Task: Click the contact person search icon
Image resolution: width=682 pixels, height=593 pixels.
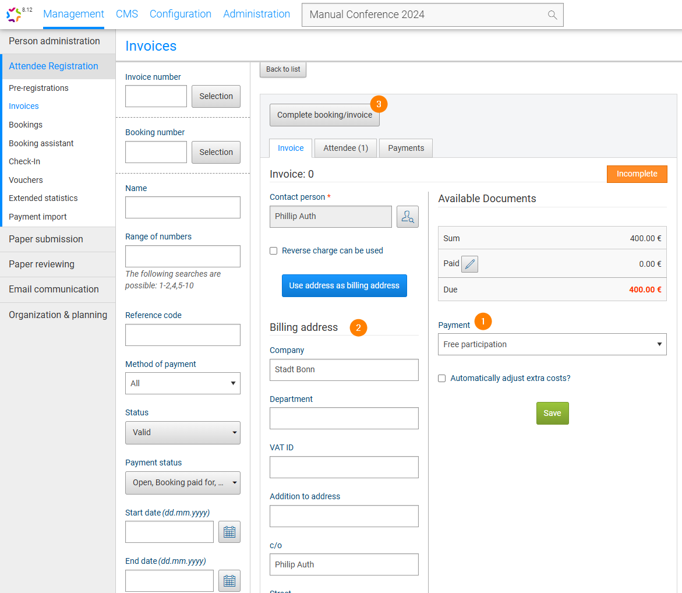Action: coord(407,217)
